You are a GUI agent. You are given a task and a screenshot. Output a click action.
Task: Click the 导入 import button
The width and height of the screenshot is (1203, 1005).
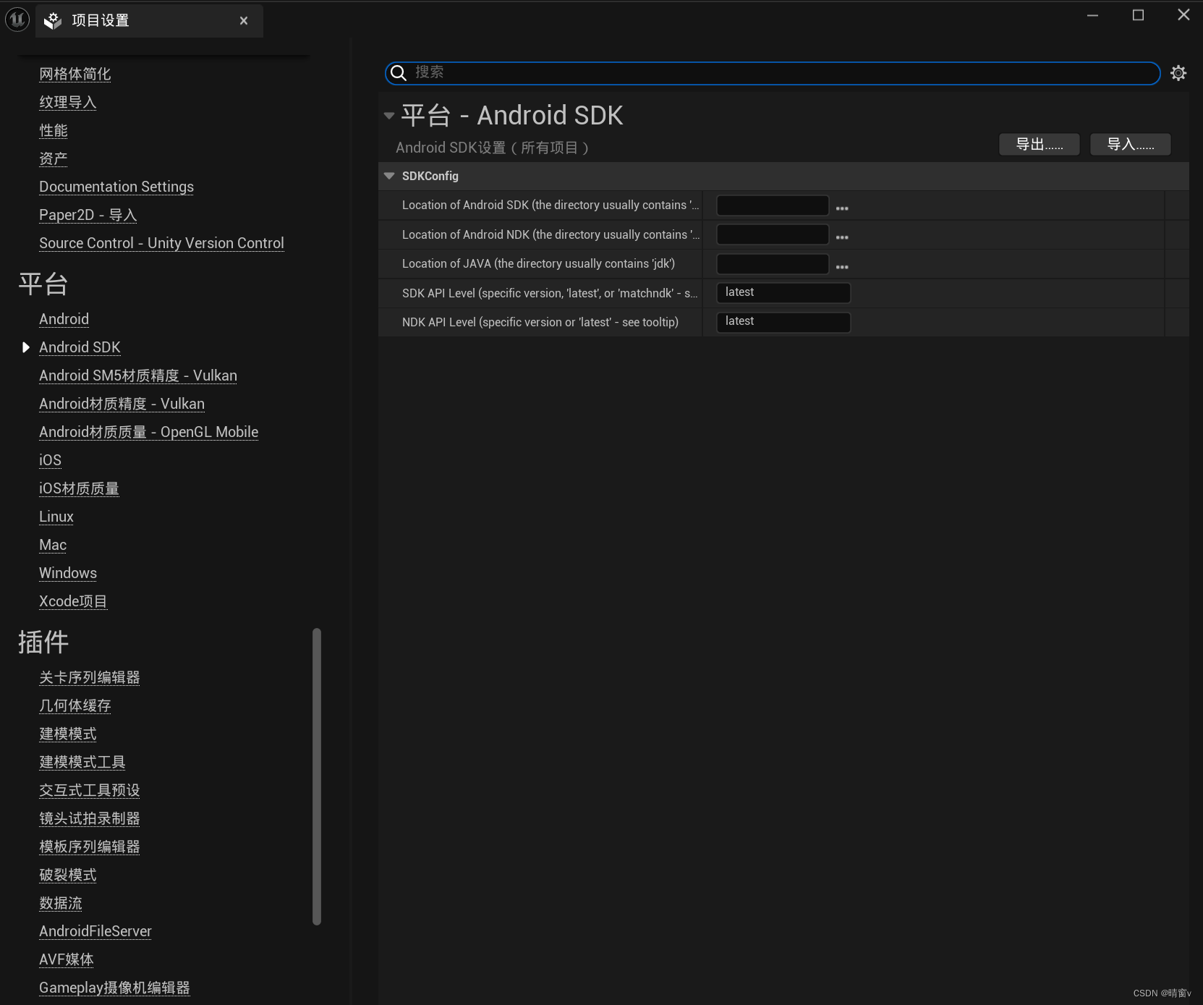pos(1130,144)
